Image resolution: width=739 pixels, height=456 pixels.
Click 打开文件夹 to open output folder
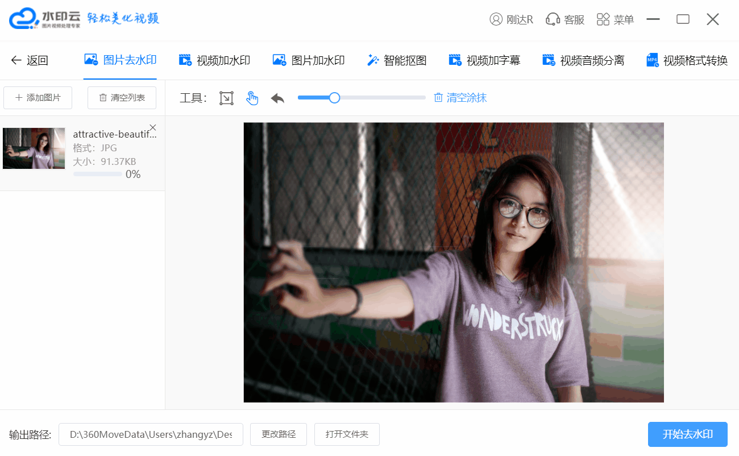pyautogui.click(x=347, y=434)
